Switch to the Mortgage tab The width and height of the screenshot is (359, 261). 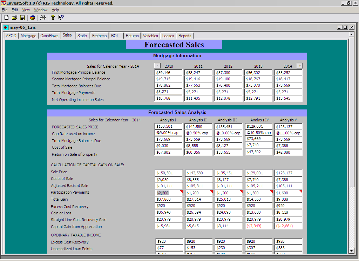click(28, 36)
